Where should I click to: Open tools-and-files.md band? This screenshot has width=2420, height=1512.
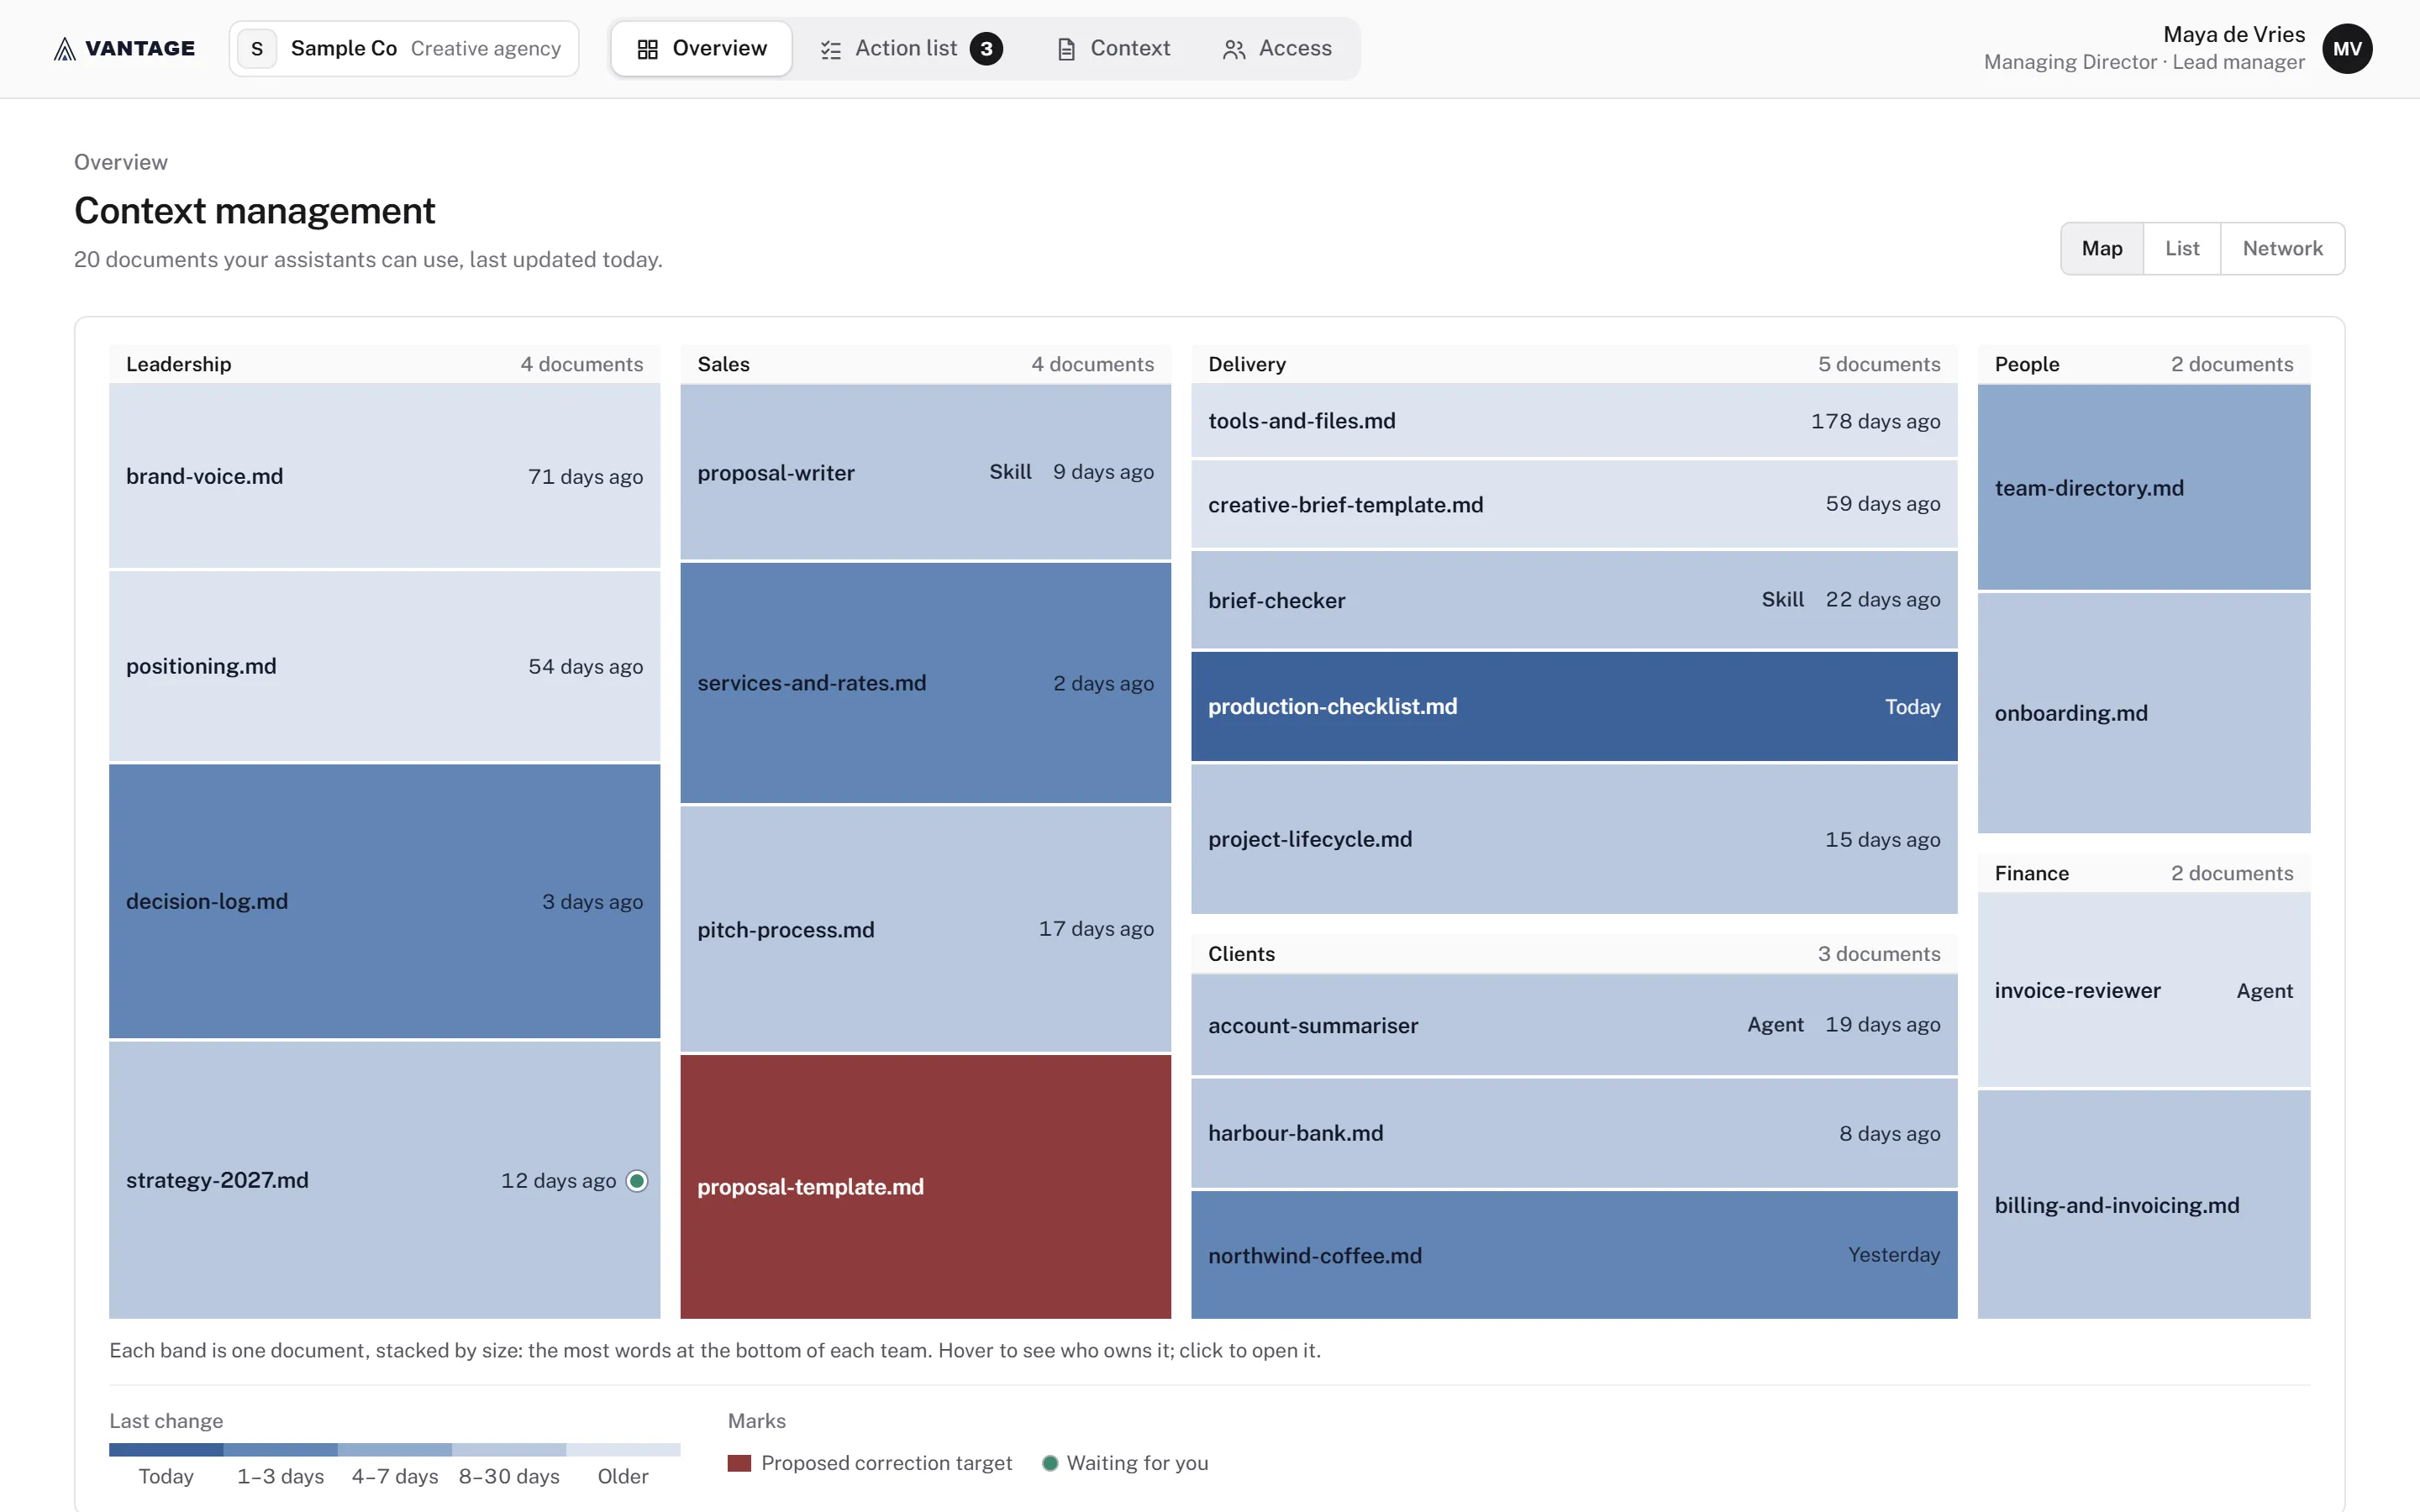(1574, 421)
